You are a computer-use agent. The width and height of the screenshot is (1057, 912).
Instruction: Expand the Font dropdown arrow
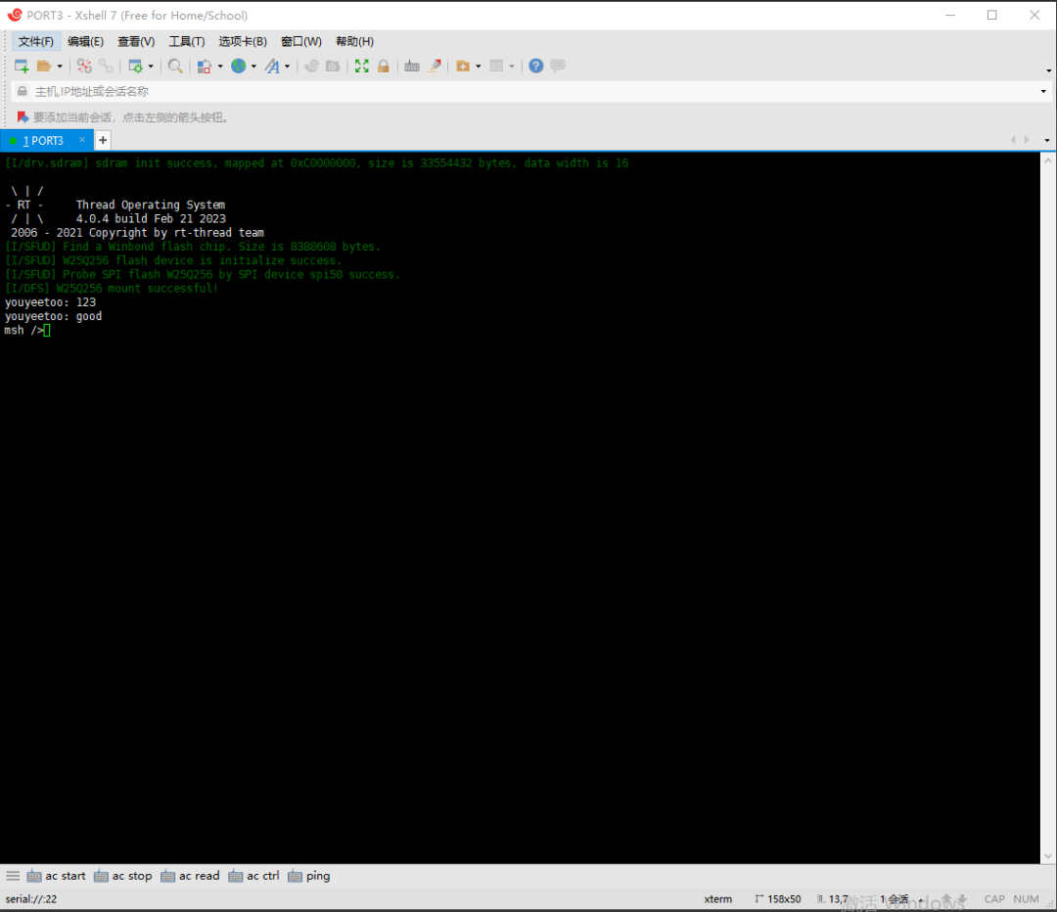coord(288,67)
